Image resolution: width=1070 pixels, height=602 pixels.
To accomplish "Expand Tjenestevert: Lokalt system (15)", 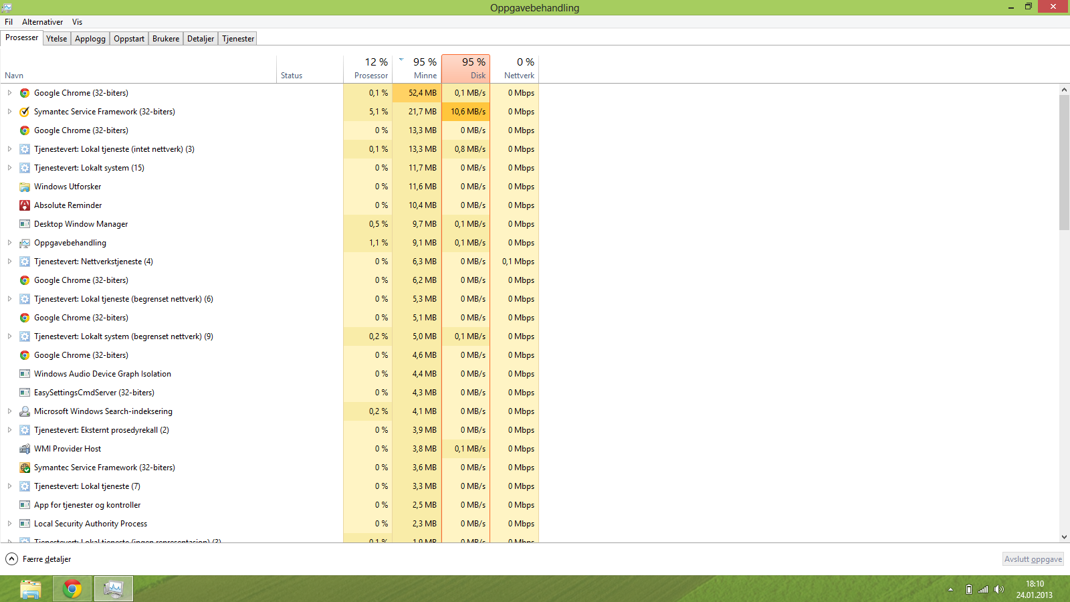I will pos(9,168).
